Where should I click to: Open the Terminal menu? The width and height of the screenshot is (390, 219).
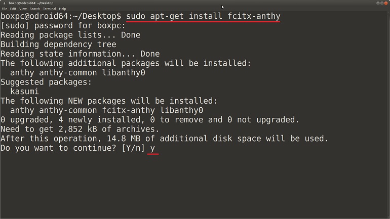tap(49, 9)
